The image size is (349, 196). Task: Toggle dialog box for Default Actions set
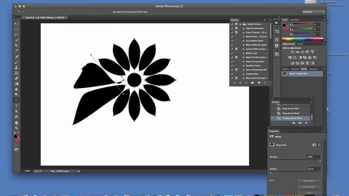tap(236, 24)
